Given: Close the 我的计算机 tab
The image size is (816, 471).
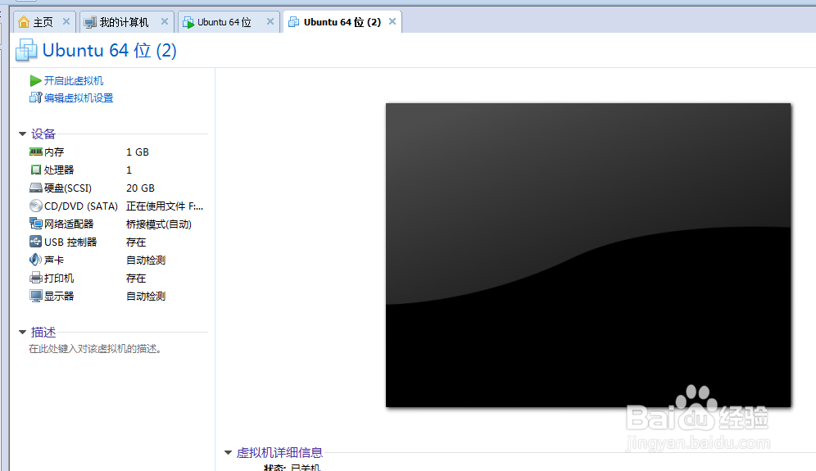Looking at the screenshot, I should [x=165, y=21].
